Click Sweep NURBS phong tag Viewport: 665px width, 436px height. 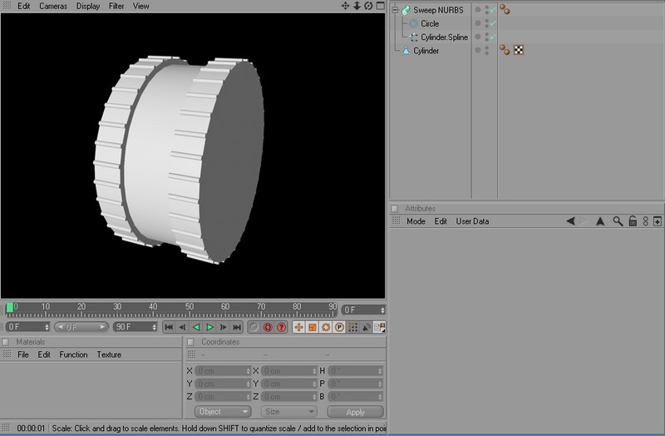[505, 9]
